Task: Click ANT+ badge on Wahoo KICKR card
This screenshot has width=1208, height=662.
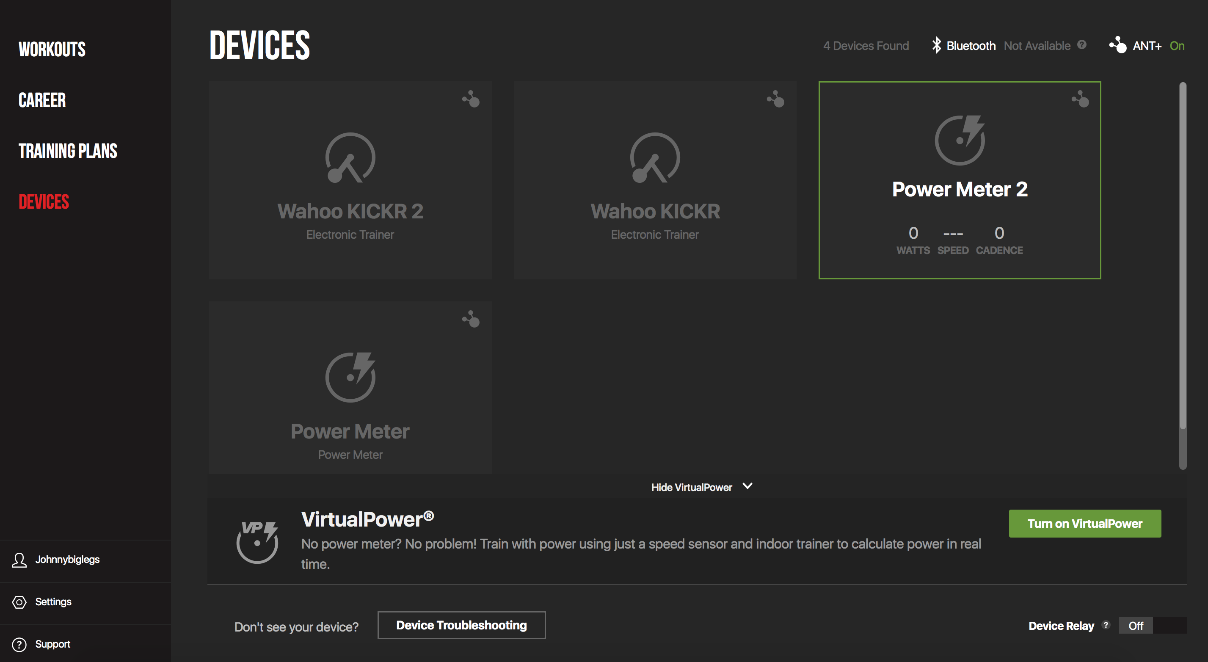Action: coord(775,99)
